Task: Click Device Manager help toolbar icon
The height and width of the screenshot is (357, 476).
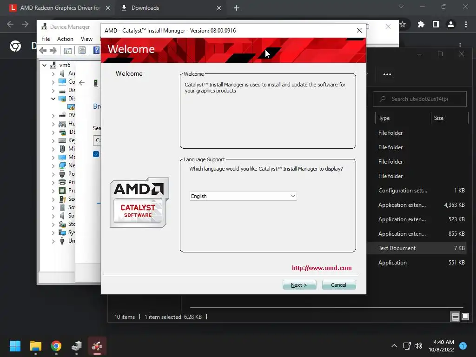Action: pos(96,50)
